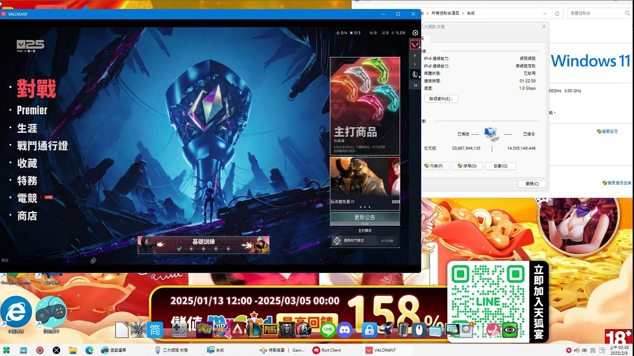Open the keyboard dock icon
This screenshot has height=356, width=634.
point(435,331)
